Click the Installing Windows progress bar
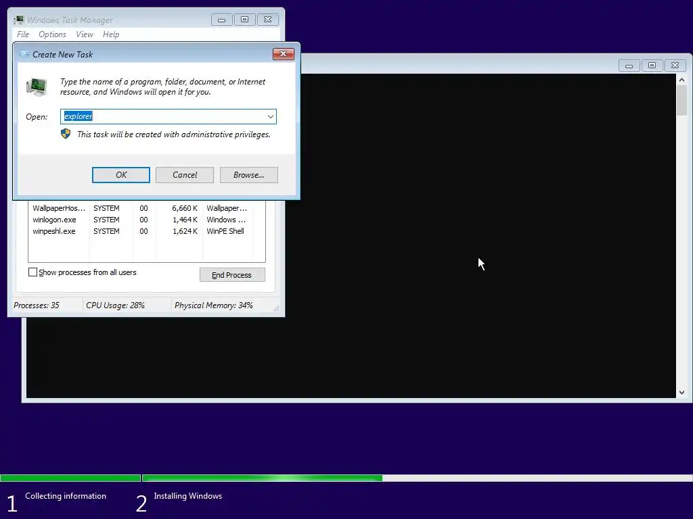This screenshot has height=519, width=693. coord(417,478)
